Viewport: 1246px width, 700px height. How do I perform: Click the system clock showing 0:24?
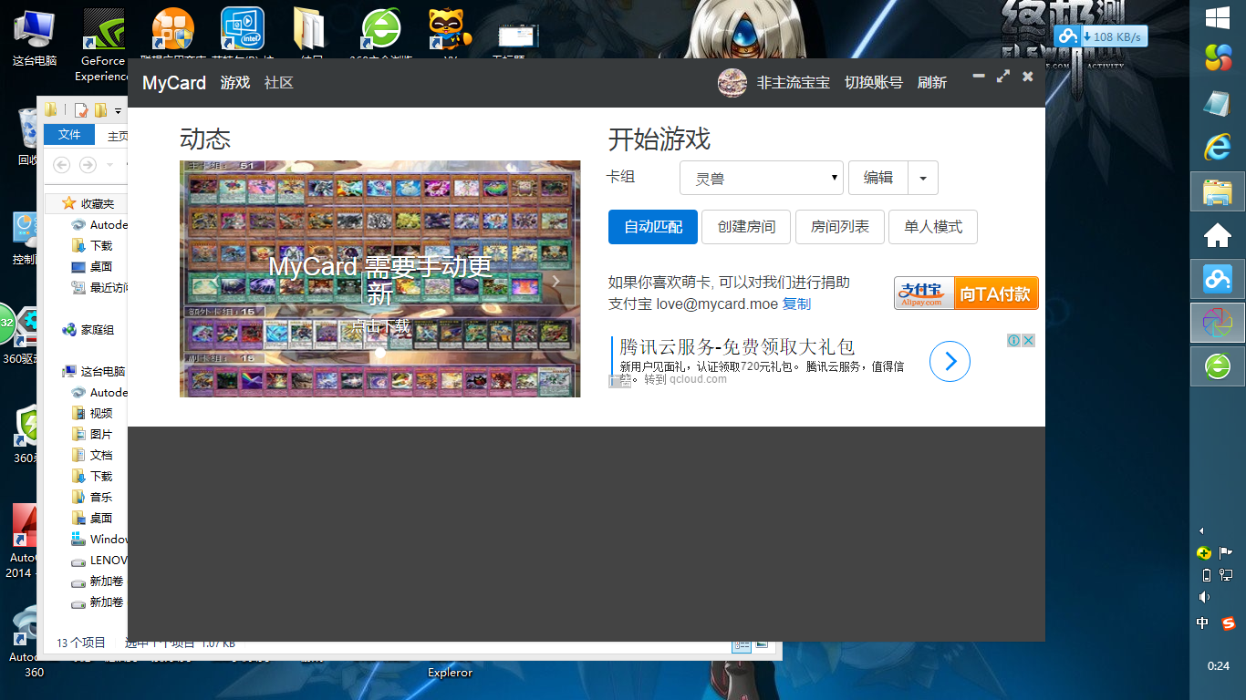1218,666
